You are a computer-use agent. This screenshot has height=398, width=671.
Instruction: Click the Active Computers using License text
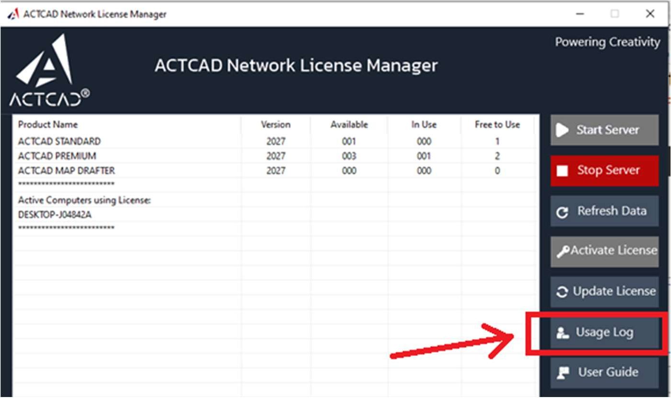(x=84, y=200)
